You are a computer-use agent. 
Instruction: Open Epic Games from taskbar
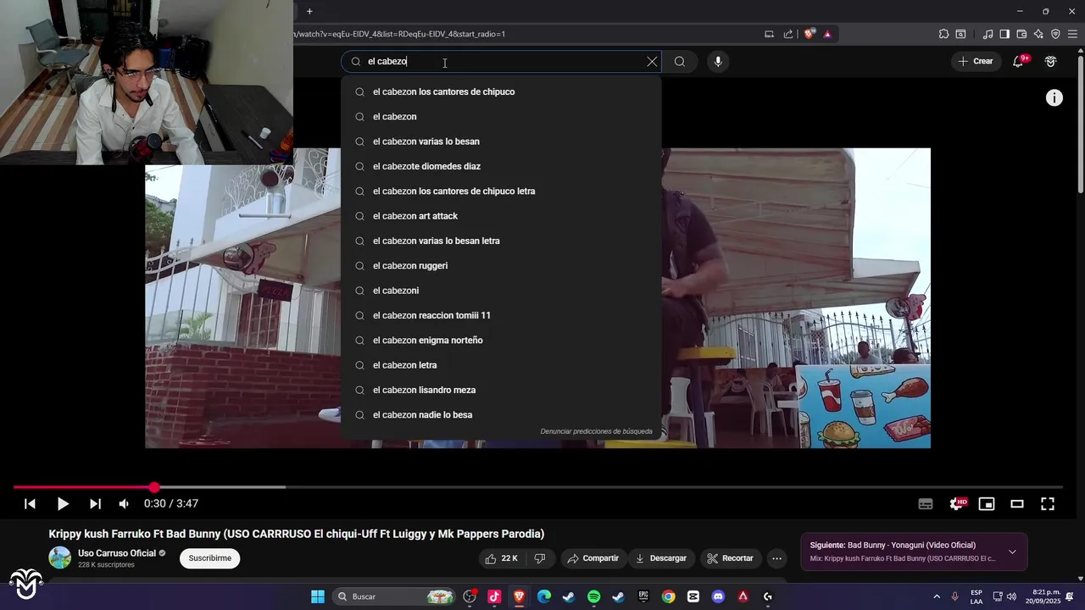(643, 596)
